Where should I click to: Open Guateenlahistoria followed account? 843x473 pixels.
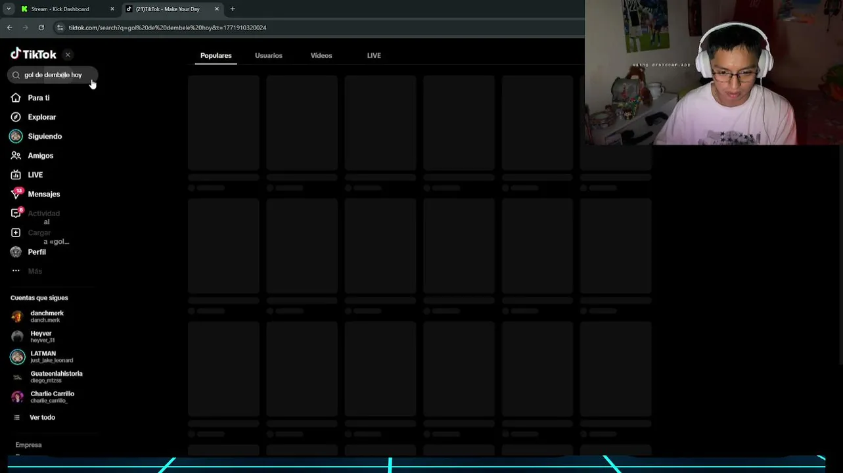[57, 376]
